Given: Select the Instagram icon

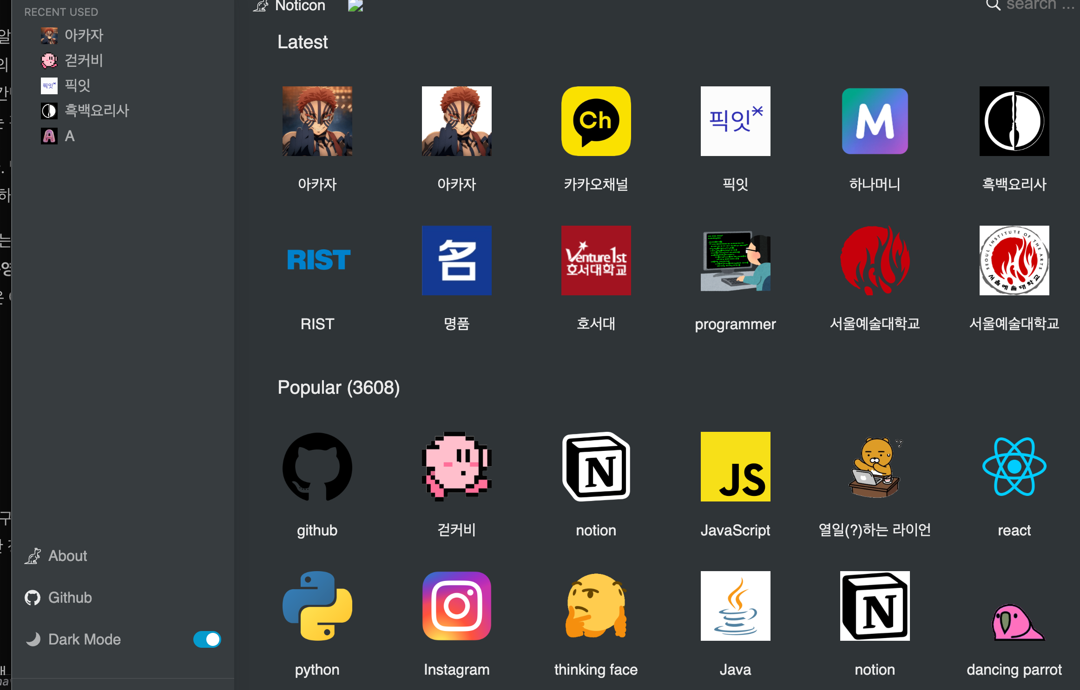Looking at the screenshot, I should pyautogui.click(x=456, y=606).
